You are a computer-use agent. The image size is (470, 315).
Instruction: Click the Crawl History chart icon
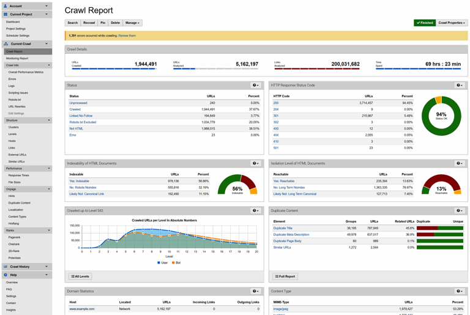(x=6, y=267)
